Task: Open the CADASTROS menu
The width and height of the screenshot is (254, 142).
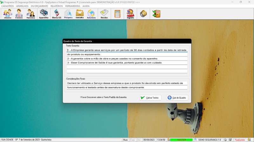Action: (7, 6)
